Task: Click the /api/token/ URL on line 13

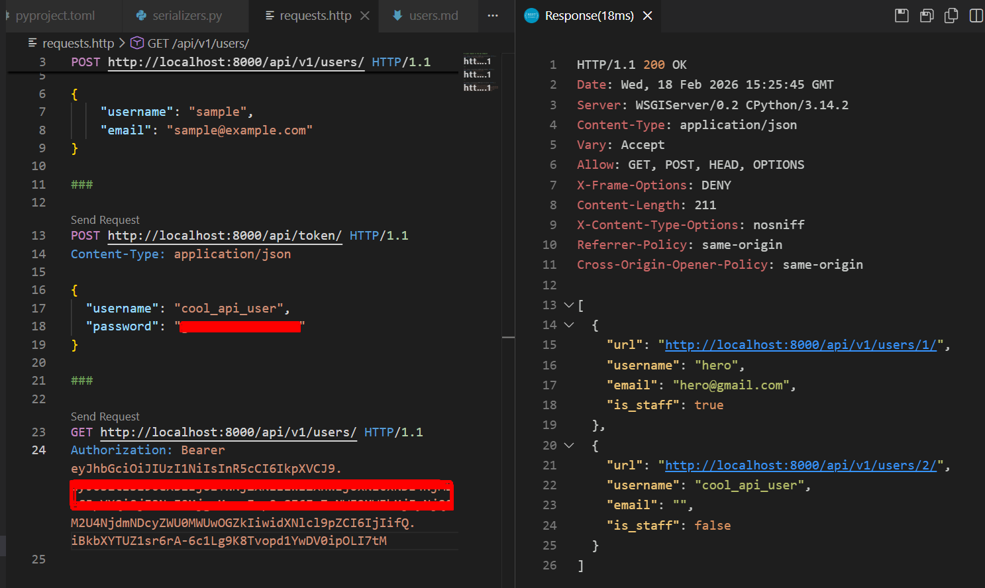Action: [225, 236]
